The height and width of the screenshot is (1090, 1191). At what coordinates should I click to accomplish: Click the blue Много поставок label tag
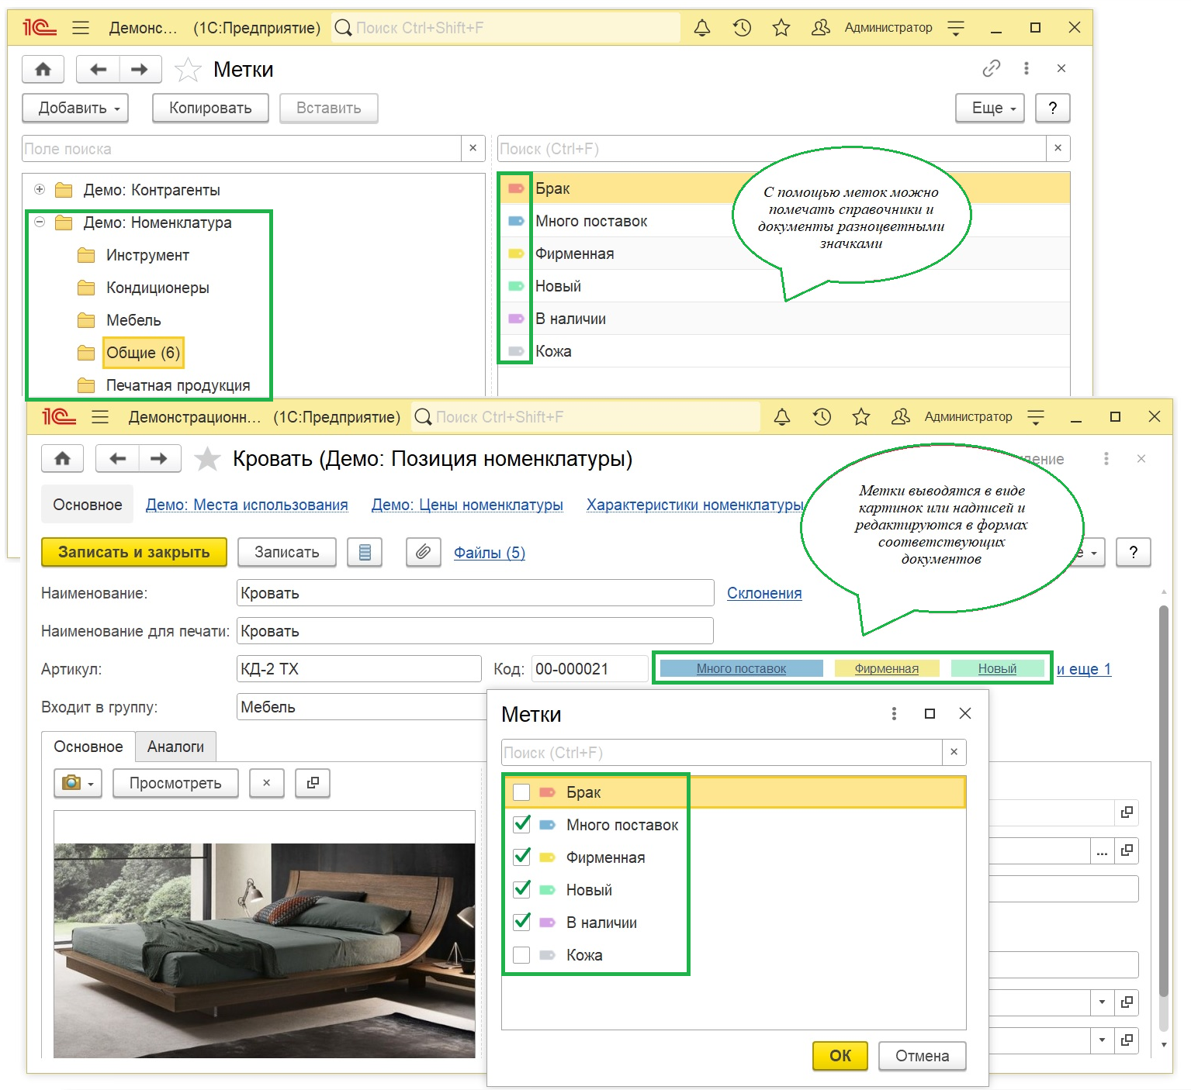(741, 668)
